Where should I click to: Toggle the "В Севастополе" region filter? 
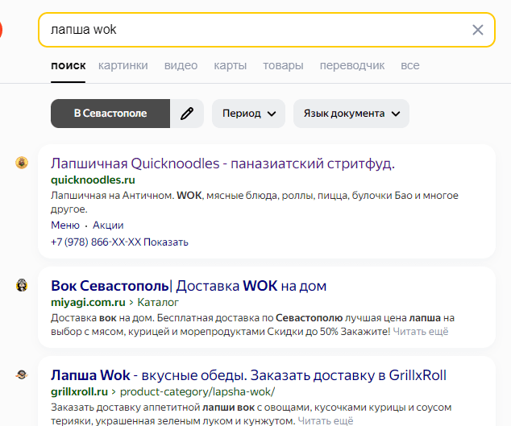click(110, 114)
